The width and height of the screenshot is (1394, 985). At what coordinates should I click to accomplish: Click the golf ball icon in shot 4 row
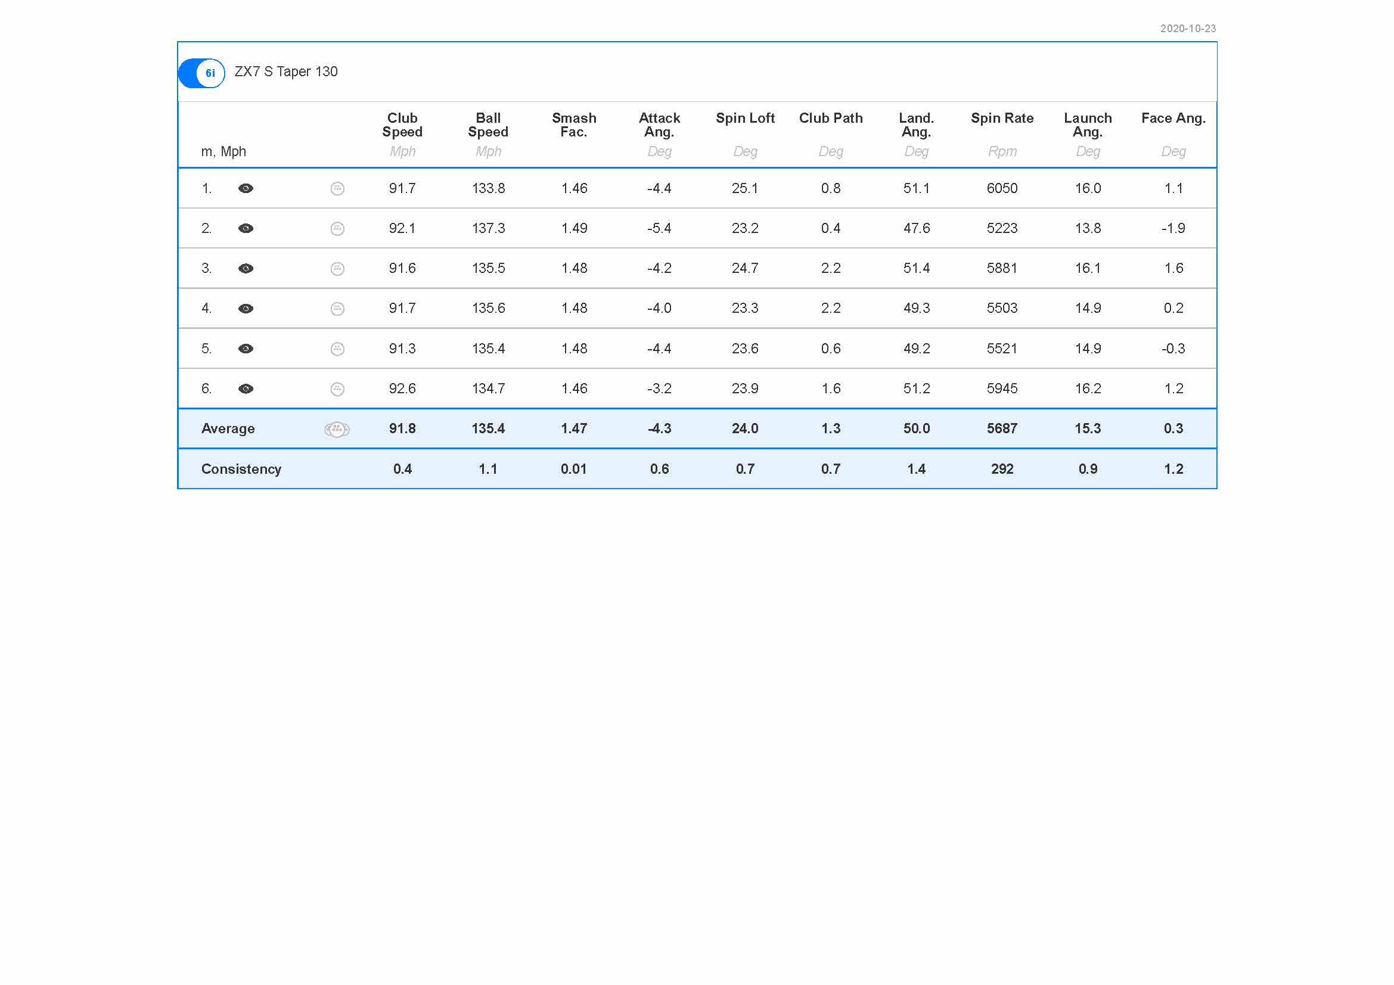pos(337,309)
